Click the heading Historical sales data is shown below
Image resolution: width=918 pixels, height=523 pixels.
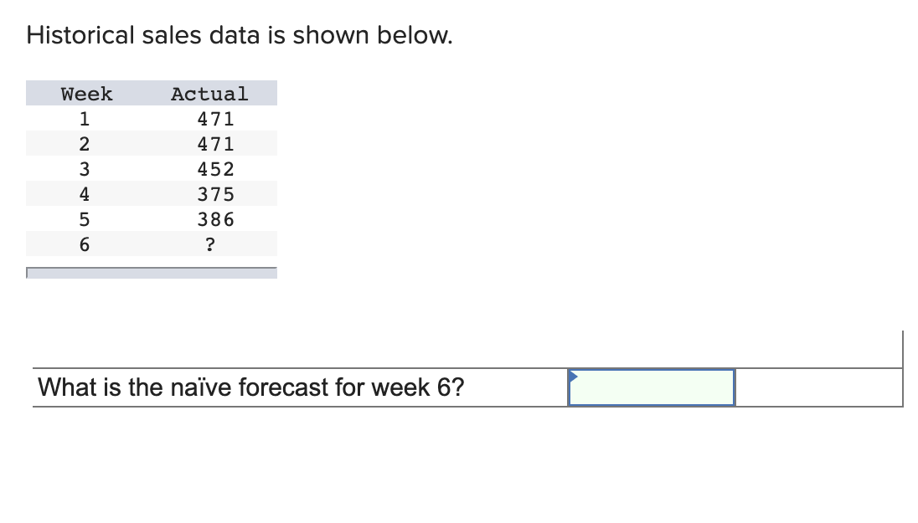(x=239, y=35)
